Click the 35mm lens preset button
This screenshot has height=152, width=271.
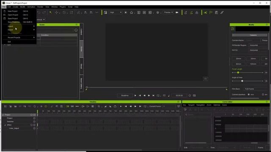[x=253, y=59]
